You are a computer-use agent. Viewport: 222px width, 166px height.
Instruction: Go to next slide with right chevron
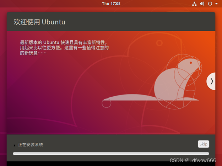click(211, 81)
